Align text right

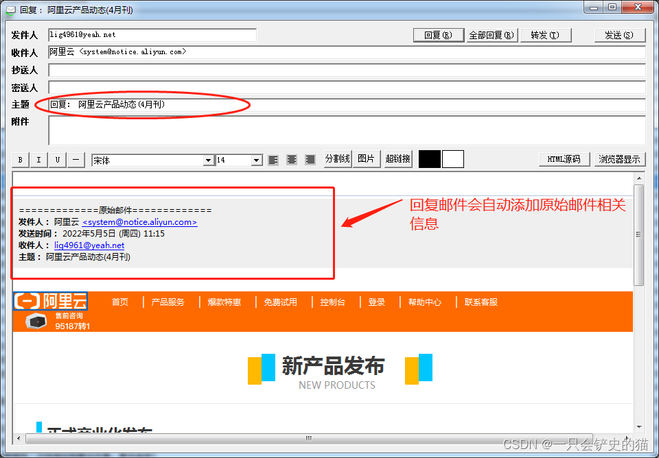[x=310, y=160]
